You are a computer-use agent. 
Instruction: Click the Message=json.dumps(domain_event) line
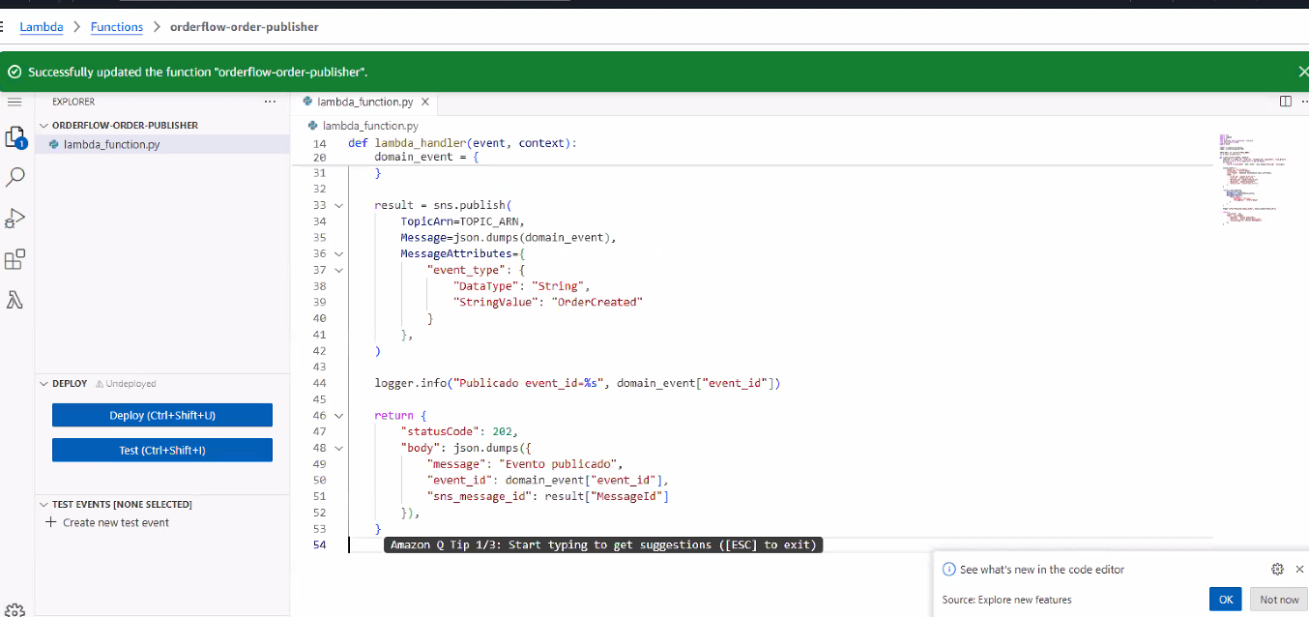pyautogui.click(x=509, y=238)
